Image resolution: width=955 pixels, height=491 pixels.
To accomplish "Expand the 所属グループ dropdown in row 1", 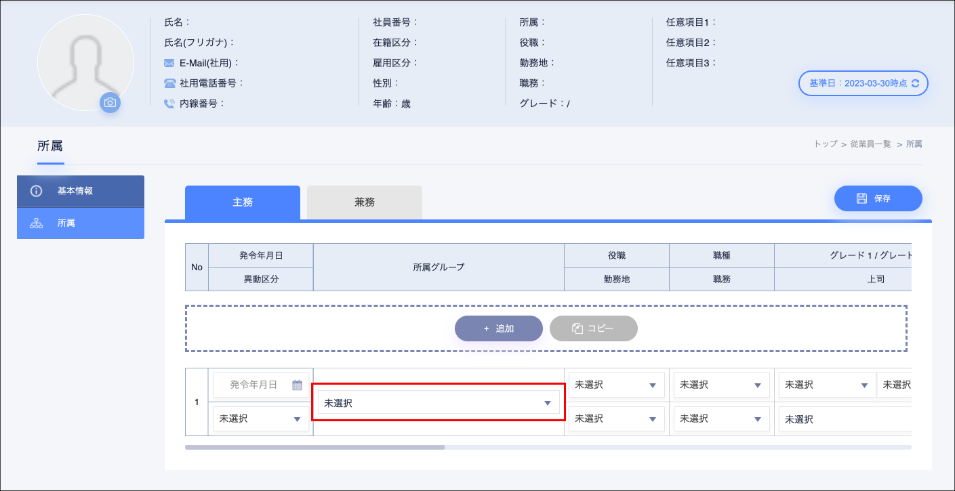I will pyautogui.click(x=439, y=403).
